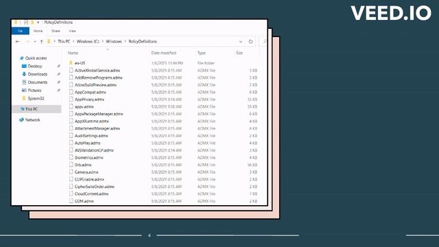
Task: Select the appv.admx file icon
Action: (x=71, y=107)
